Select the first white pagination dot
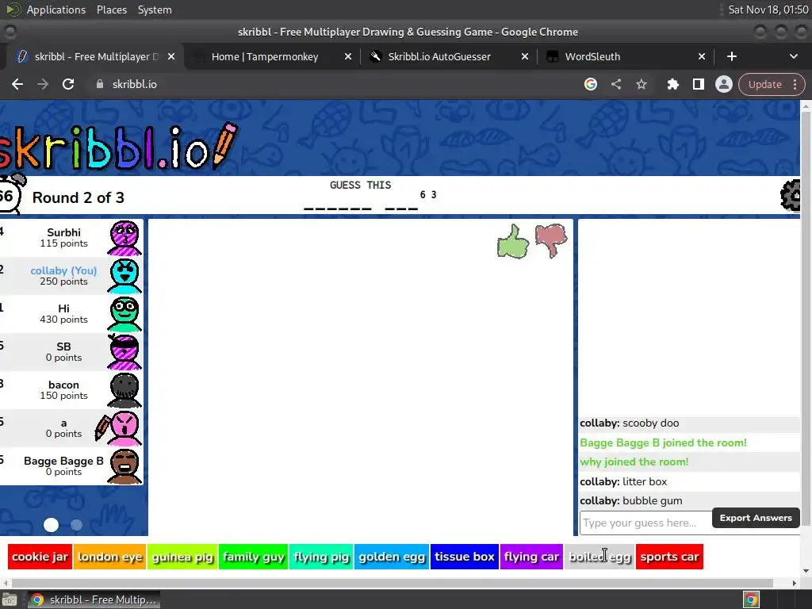This screenshot has width=812, height=609. 51,525
